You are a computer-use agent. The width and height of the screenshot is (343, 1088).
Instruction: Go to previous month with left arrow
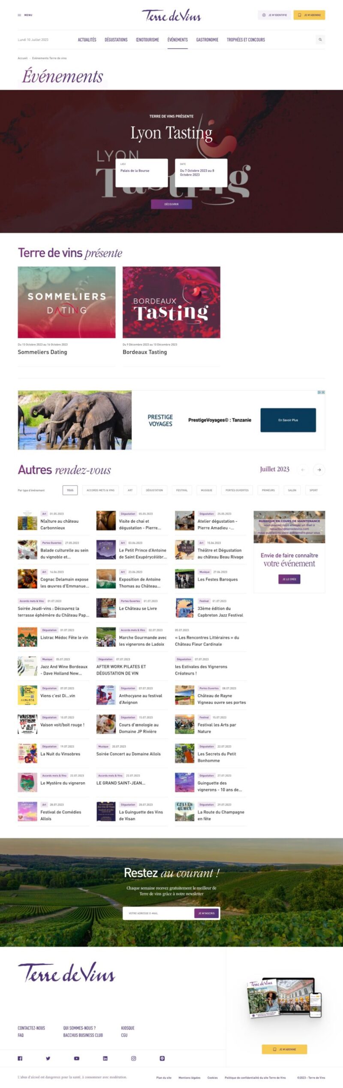click(303, 470)
